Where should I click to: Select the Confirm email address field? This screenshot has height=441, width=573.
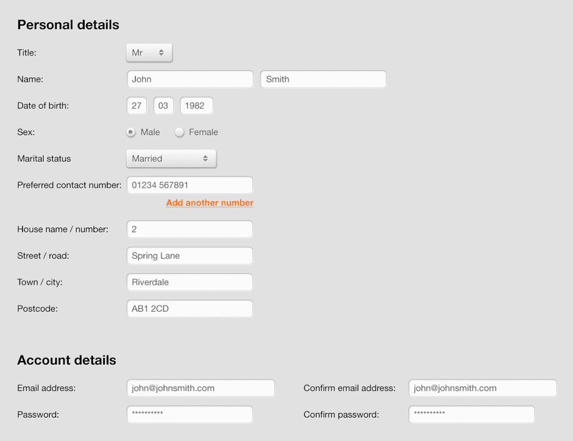point(482,388)
